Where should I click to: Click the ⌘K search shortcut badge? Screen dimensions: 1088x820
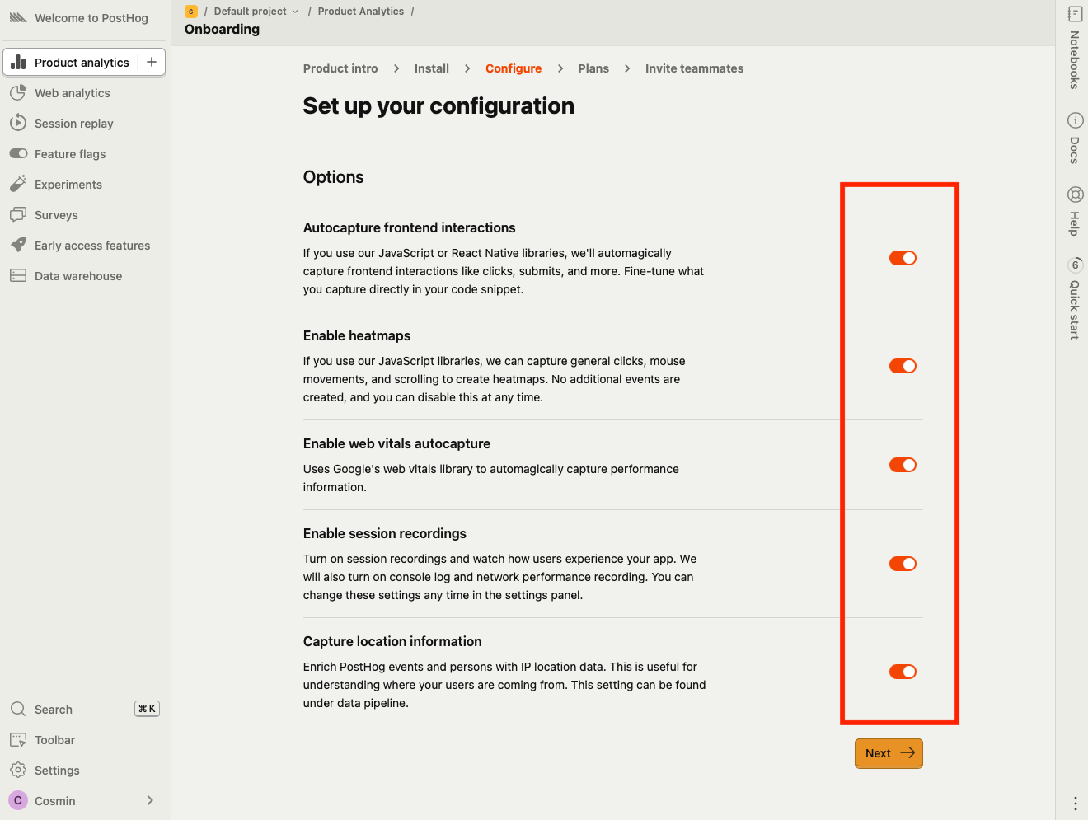coord(147,709)
